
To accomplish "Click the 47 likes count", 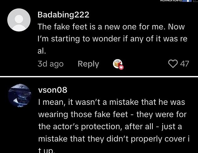I will (x=184, y=64).
